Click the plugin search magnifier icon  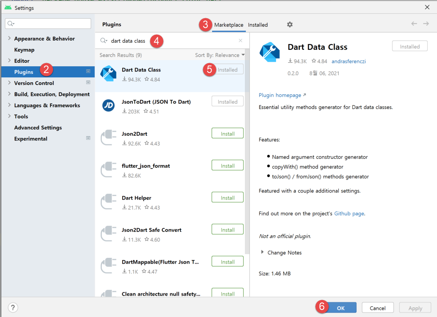(104, 41)
